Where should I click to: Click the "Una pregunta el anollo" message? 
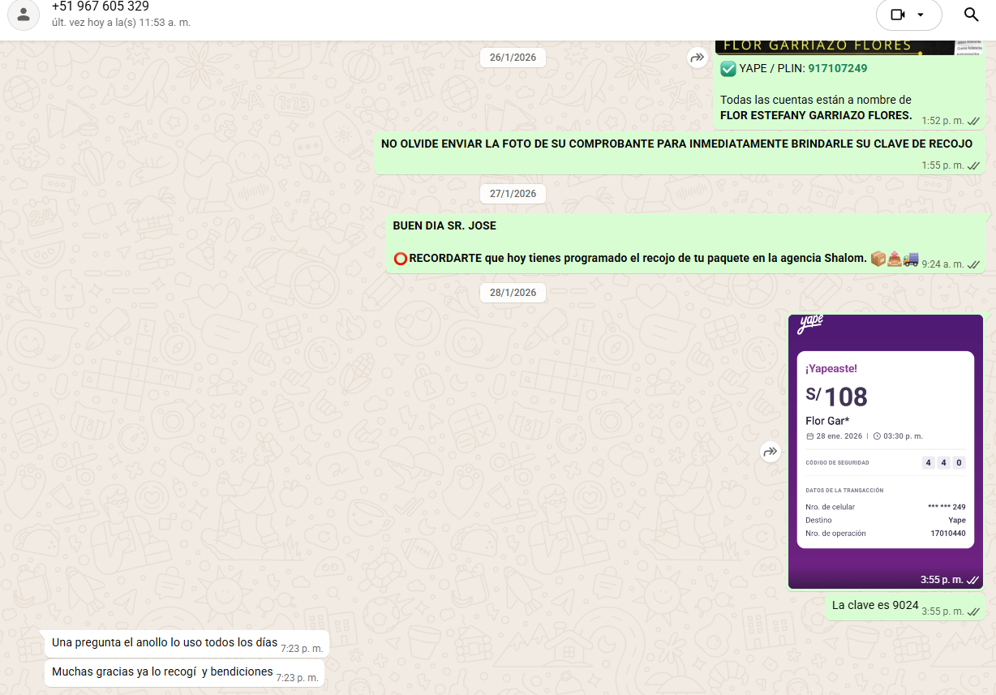click(x=164, y=643)
